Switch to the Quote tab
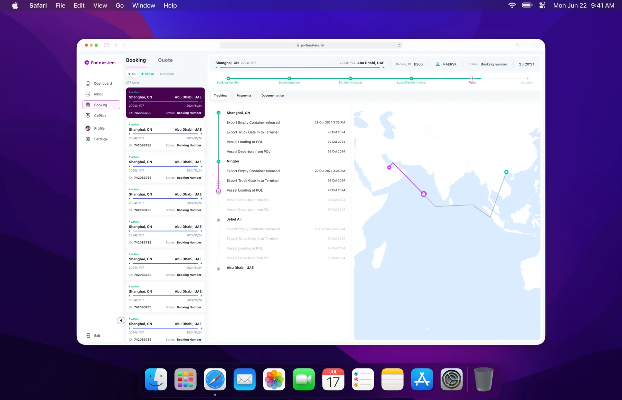Image resolution: width=622 pixels, height=400 pixels. (165, 60)
